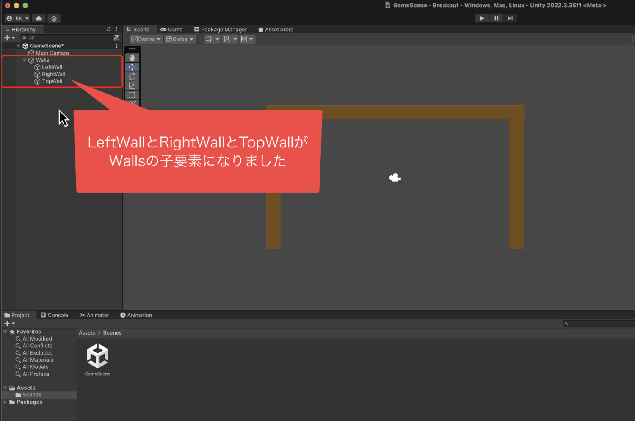Open grid snapping dropdown arrow
The width and height of the screenshot is (635, 421).
coord(235,39)
